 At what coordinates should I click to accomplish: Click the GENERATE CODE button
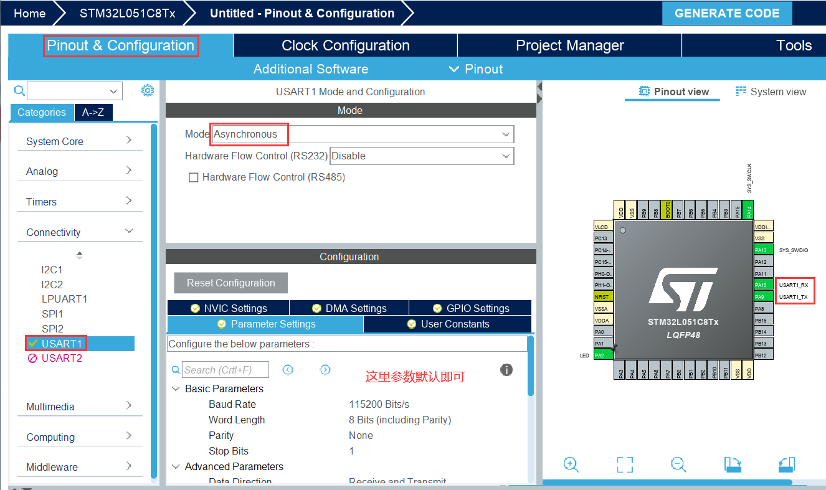[x=727, y=13]
